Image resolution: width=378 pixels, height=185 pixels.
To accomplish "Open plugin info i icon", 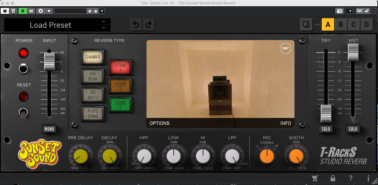I will click(368, 178).
